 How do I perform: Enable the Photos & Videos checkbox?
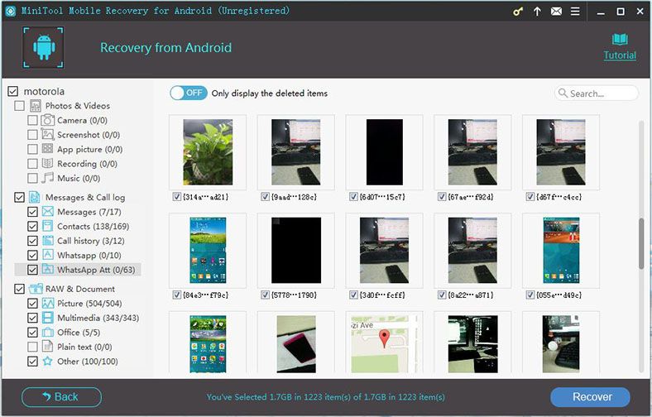click(19, 106)
